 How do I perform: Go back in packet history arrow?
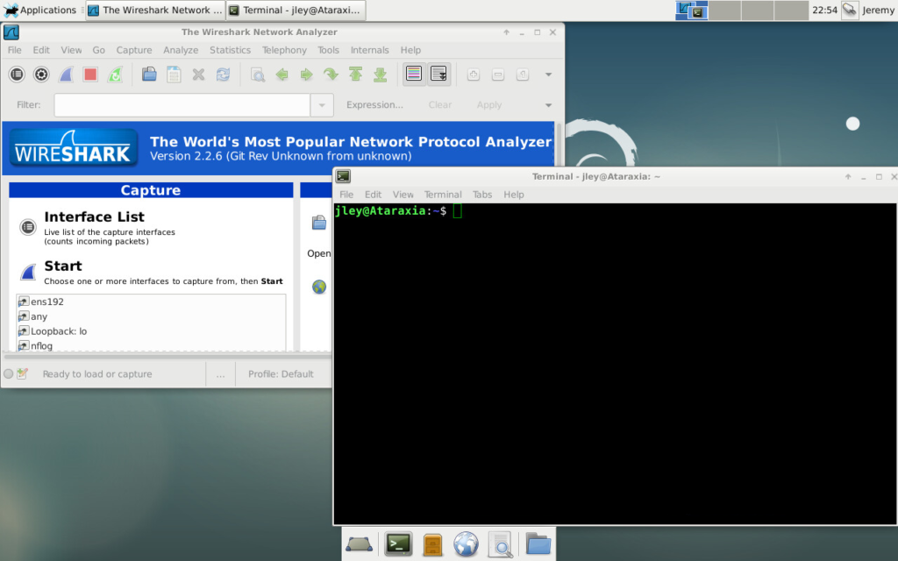(282, 75)
